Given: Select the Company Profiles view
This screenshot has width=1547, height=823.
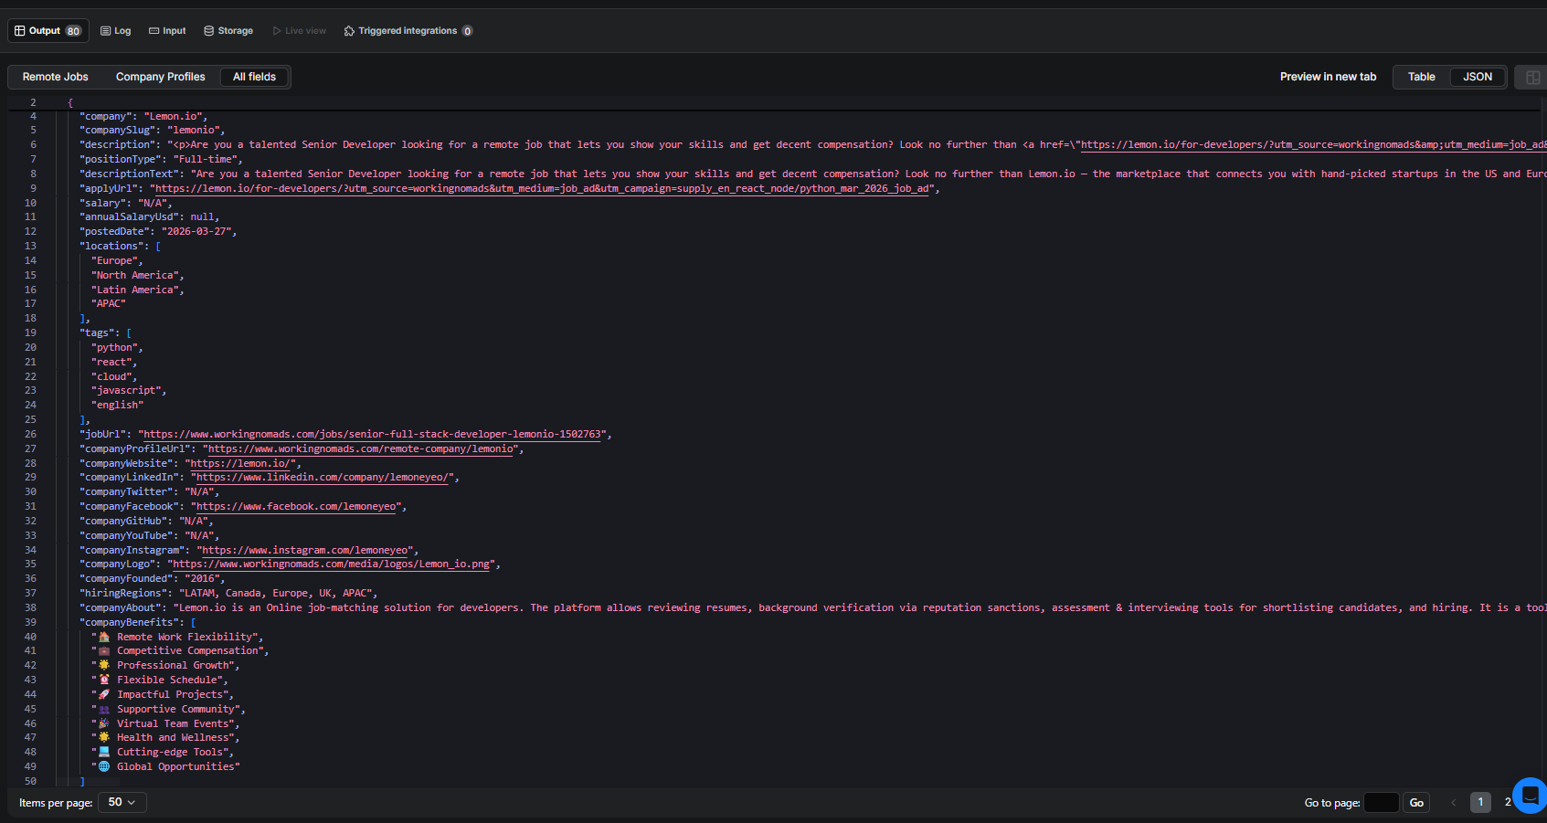Looking at the screenshot, I should pos(161,77).
